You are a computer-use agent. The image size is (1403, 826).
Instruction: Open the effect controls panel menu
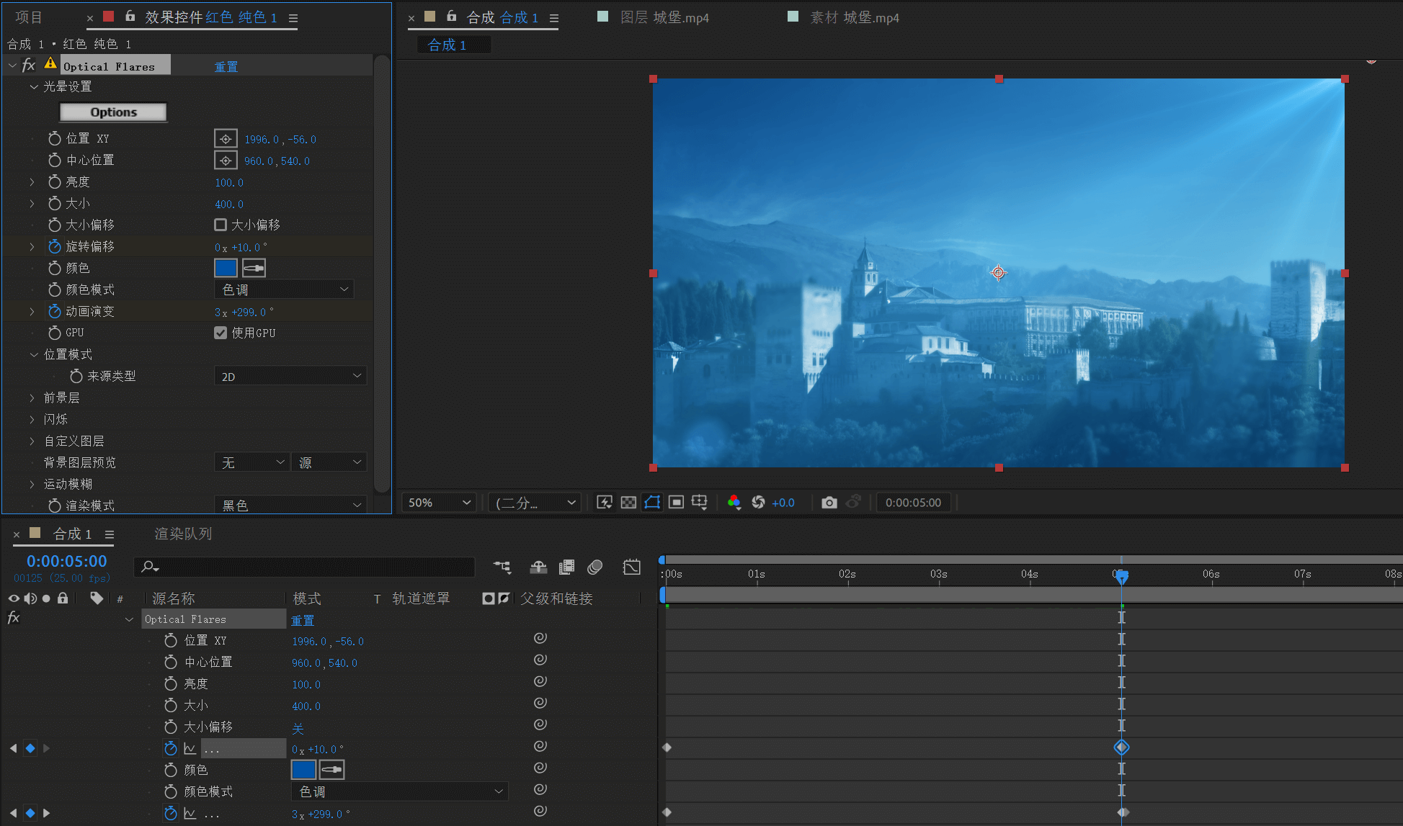[293, 18]
